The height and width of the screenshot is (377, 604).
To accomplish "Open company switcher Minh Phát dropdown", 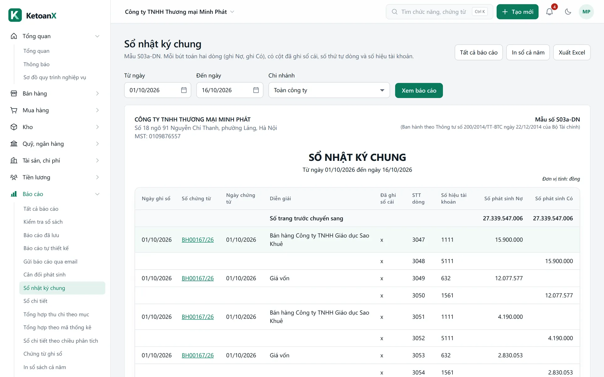I will click(x=180, y=12).
